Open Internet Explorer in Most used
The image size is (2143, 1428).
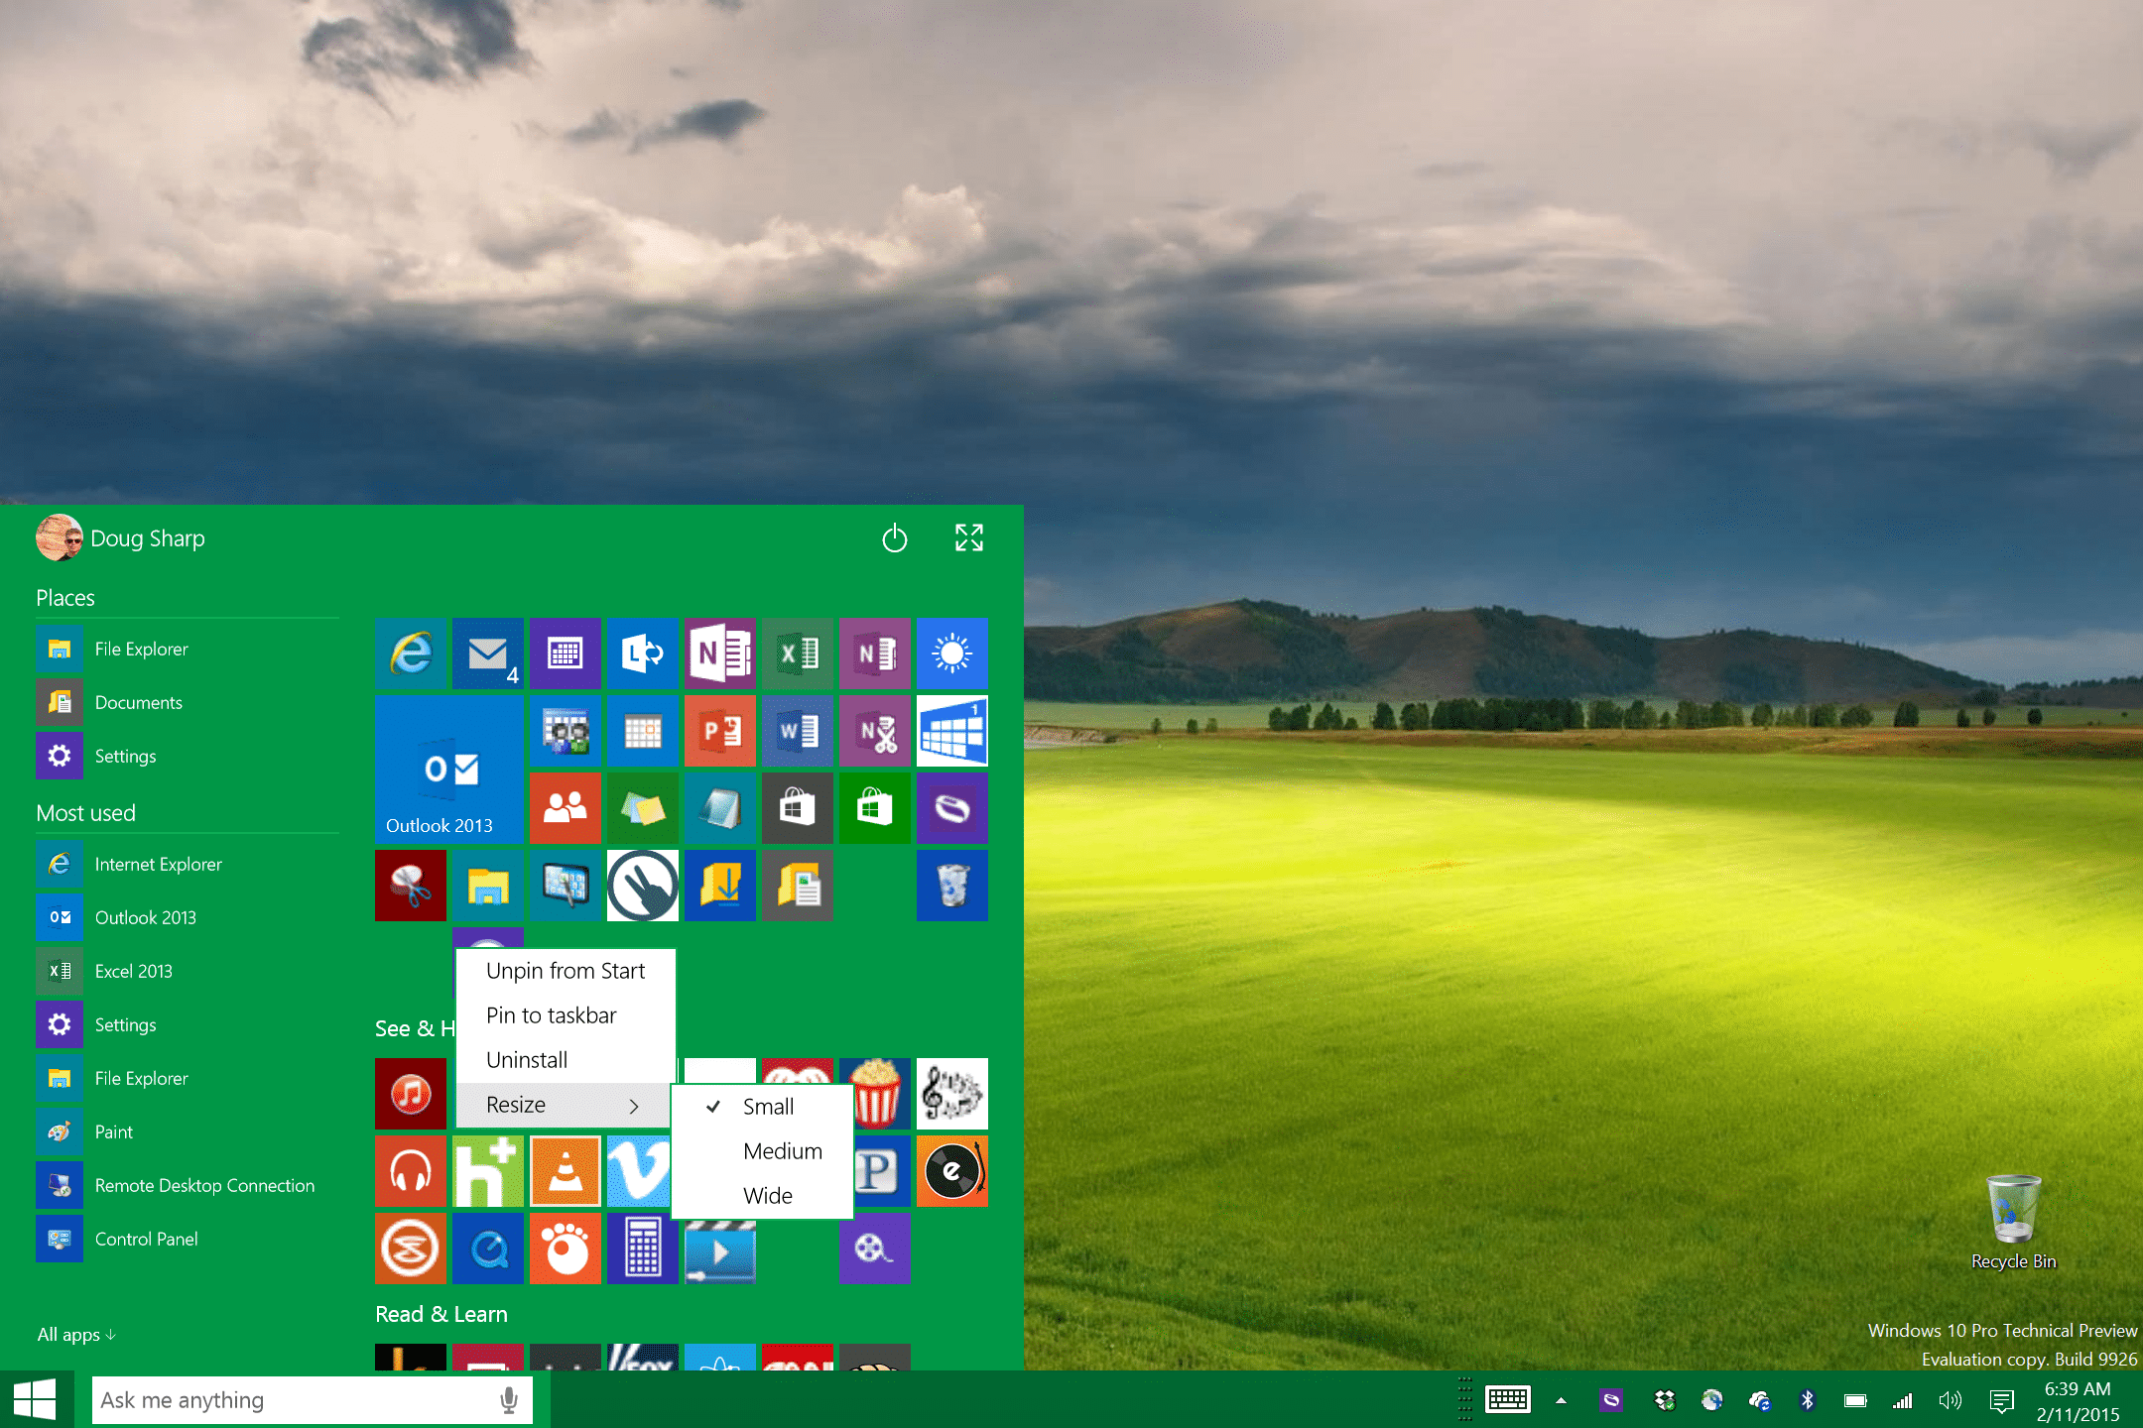(x=188, y=864)
